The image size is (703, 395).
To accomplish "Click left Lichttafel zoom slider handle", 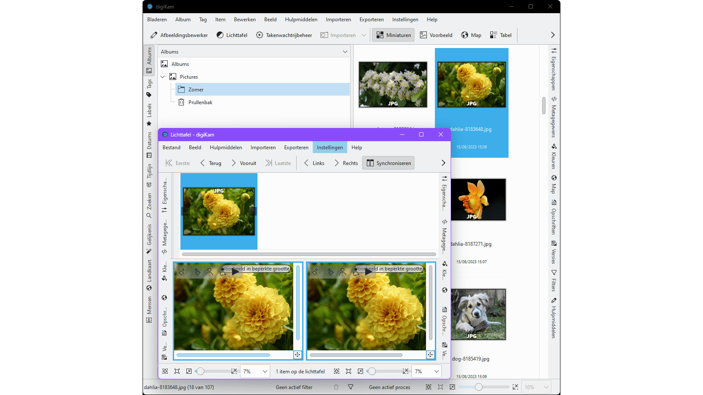I will click(200, 371).
